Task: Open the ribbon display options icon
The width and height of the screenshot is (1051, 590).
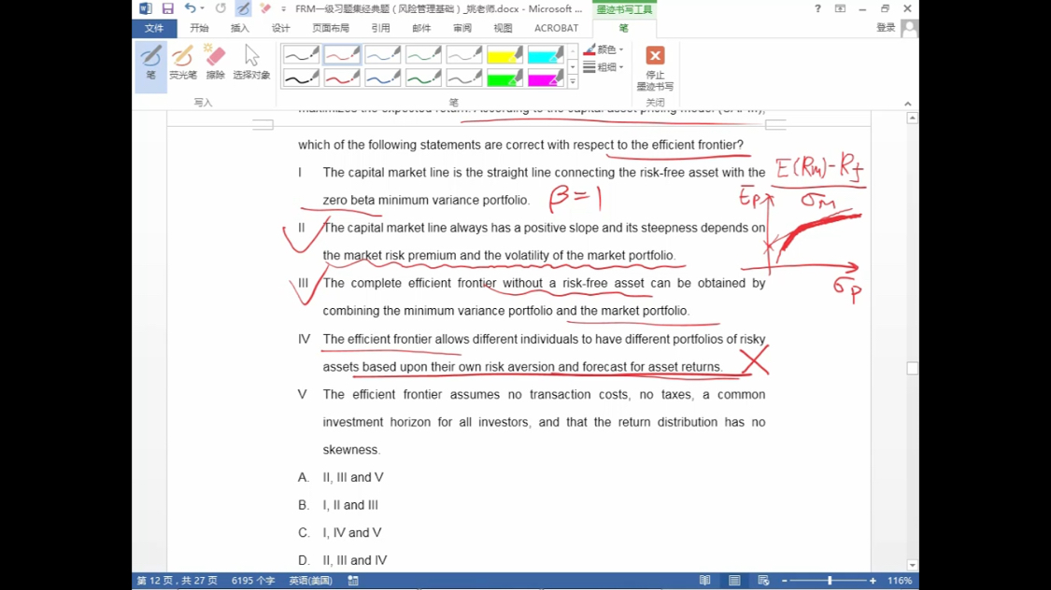Action: [x=840, y=8]
